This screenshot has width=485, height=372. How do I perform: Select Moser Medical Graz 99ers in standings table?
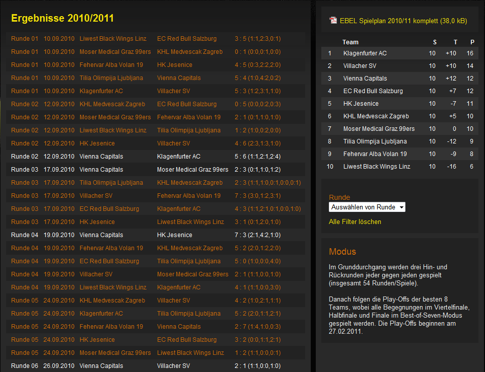tap(379, 129)
